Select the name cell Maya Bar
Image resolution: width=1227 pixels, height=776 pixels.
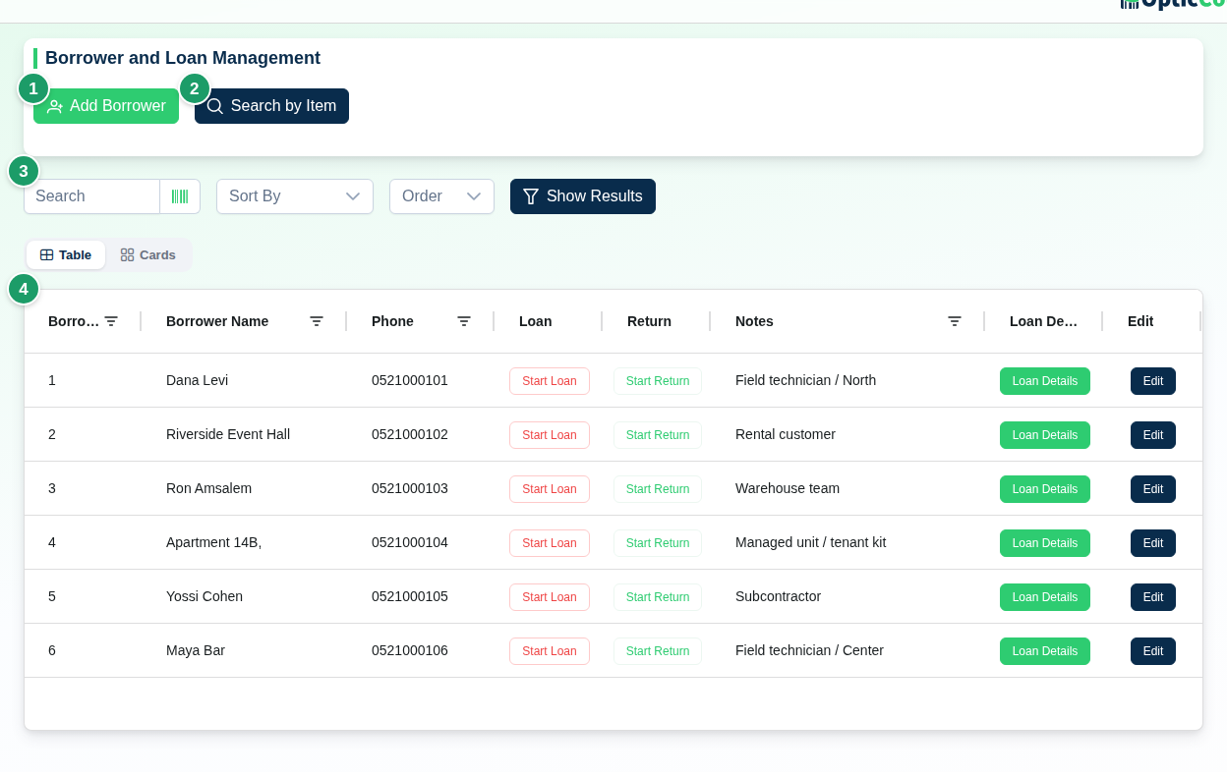[196, 650]
